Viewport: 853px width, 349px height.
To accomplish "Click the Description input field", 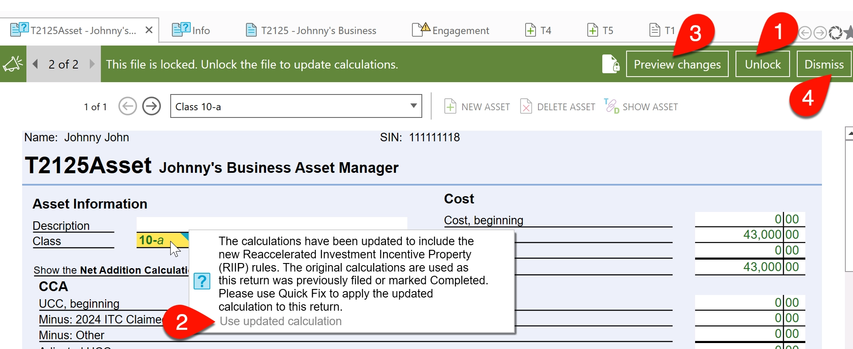I will point(272,224).
